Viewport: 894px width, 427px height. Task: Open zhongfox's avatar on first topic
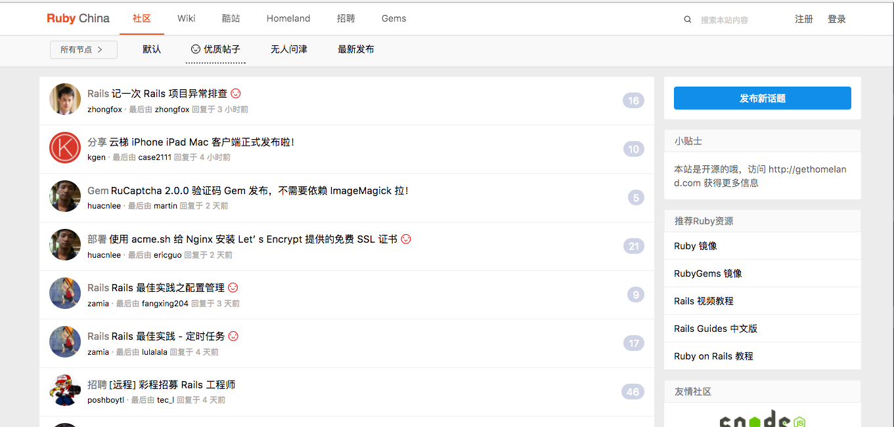[x=65, y=99]
